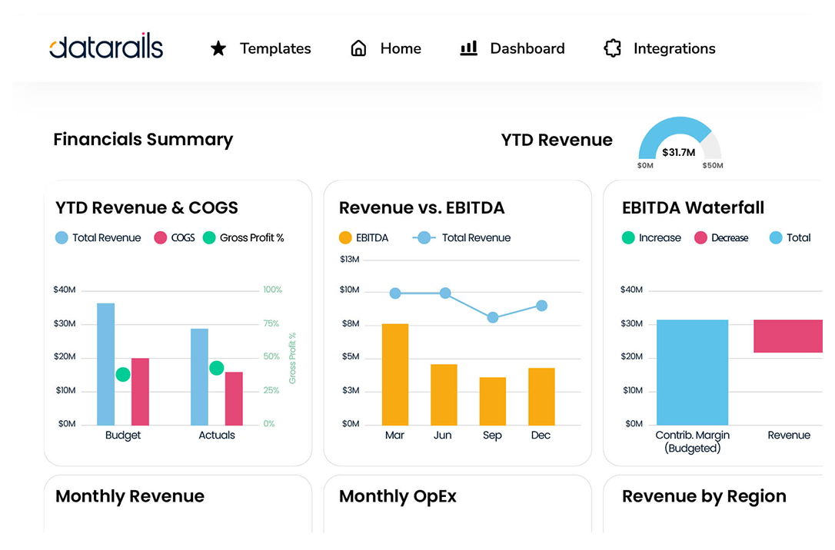Click the Actuals gross profit green dot
Viewport: 835px width, 550px height.
[x=217, y=368]
